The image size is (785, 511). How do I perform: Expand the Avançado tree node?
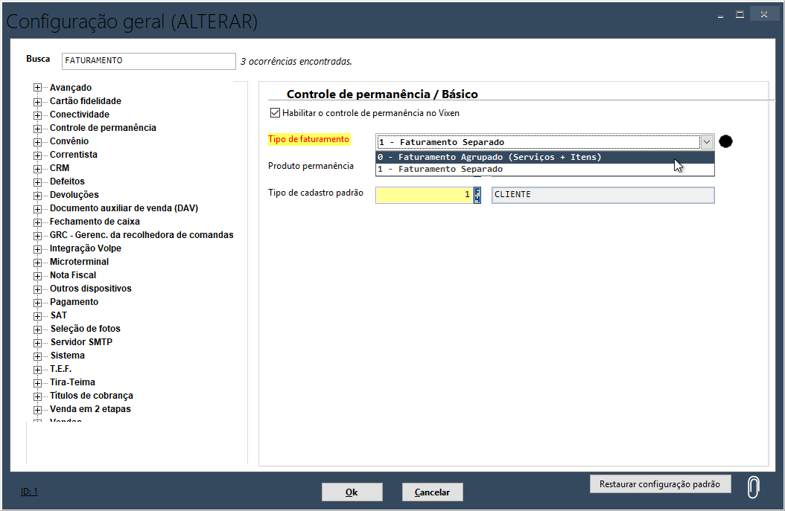(37, 88)
